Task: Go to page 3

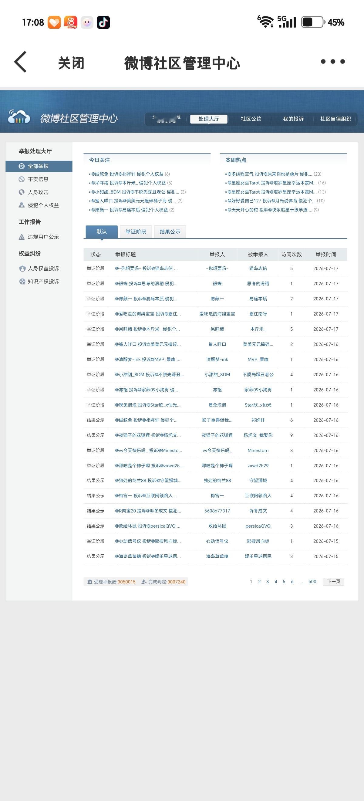Action: coord(268,582)
